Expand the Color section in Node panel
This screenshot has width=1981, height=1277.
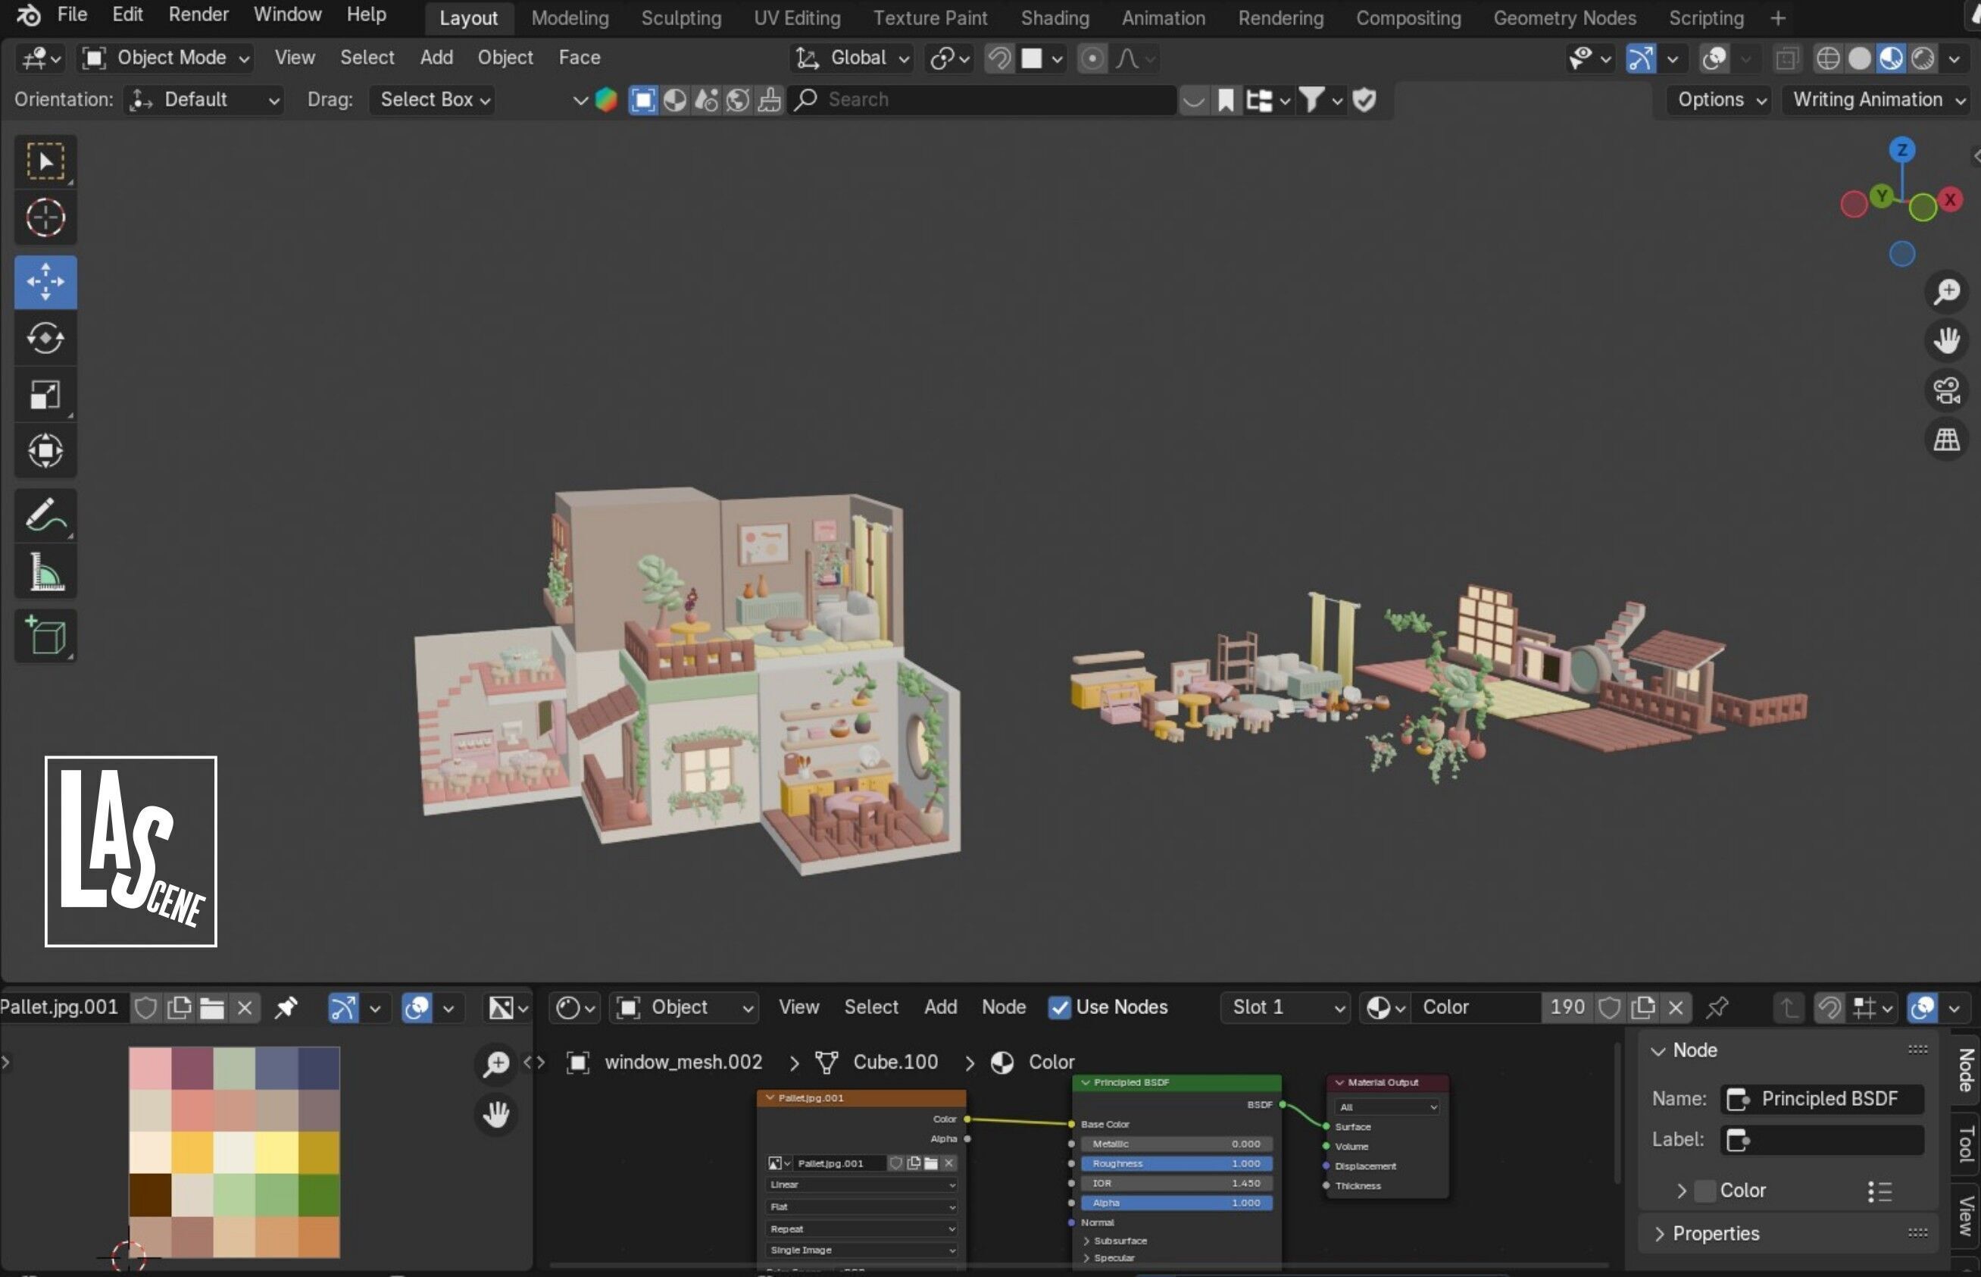pos(1683,1191)
